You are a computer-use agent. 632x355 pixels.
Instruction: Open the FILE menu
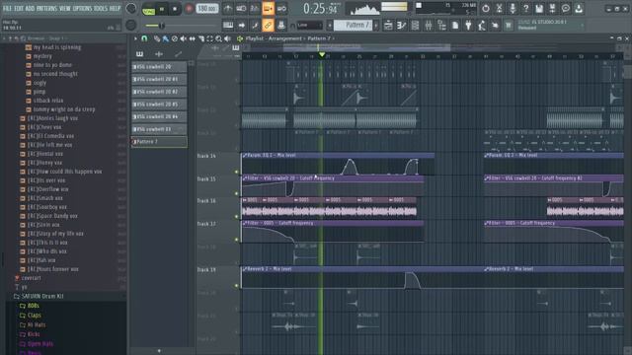7,9
